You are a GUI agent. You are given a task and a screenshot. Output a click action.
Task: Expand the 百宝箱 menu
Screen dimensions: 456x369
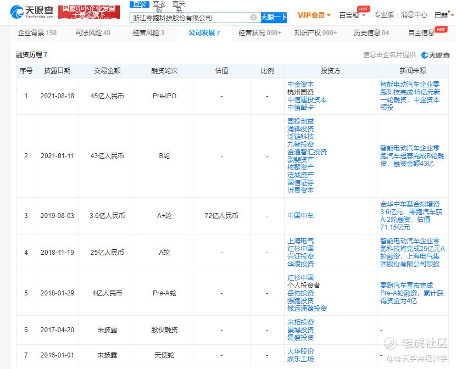352,15
